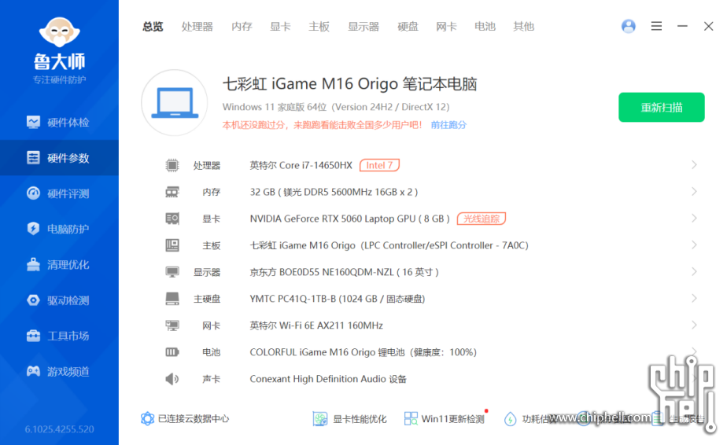Click the 网卡 network icon
This screenshot has width=727, height=445.
coord(172,325)
